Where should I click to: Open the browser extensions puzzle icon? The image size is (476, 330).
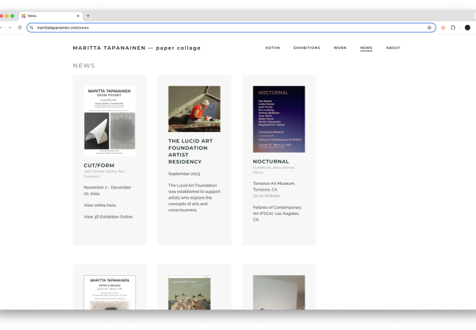click(453, 28)
